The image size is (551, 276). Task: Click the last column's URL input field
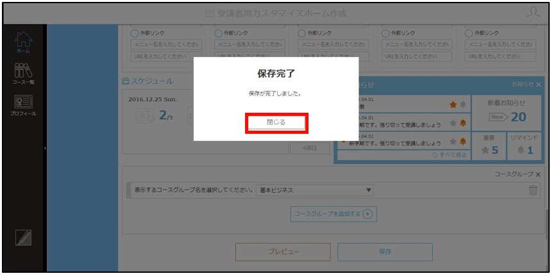pyautogui.click(x=501, y=56)
